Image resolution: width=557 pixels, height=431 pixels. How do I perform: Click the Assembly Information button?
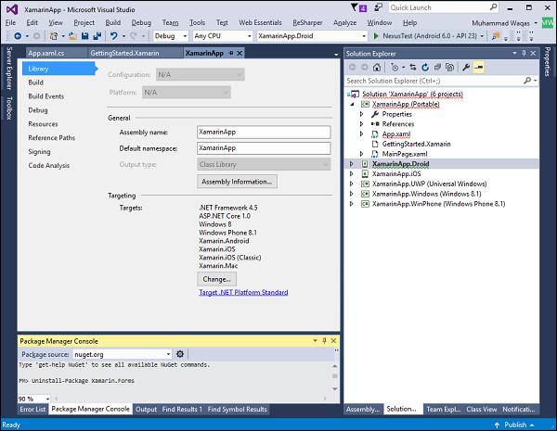point(237,182)
